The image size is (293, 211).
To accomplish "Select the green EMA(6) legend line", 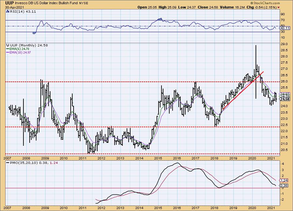I will (8, 49).
